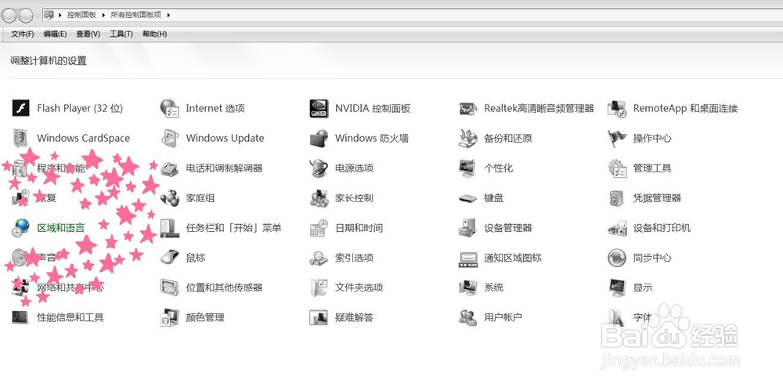
Task: Expand the arrow after 控制面板 in breadcrumb
Action: click(104, 15)
